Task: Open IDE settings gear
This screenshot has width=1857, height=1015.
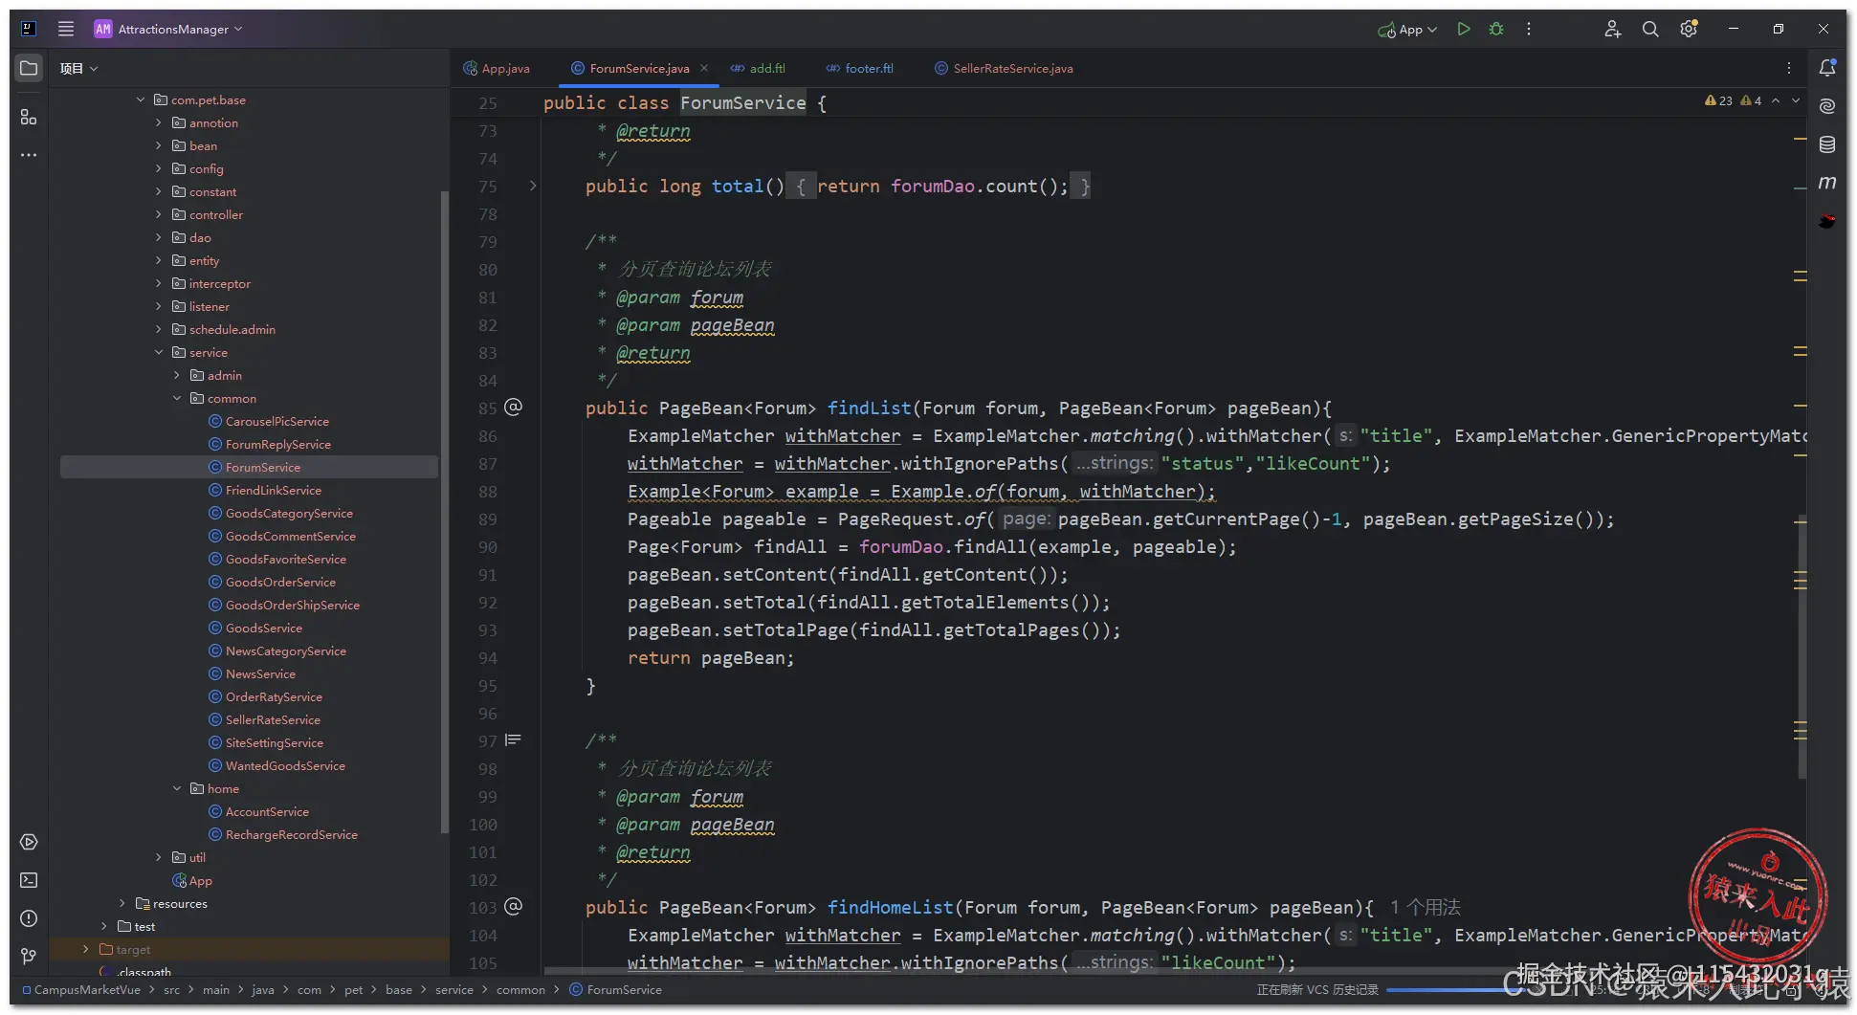Action: [x=1689, y=29]
